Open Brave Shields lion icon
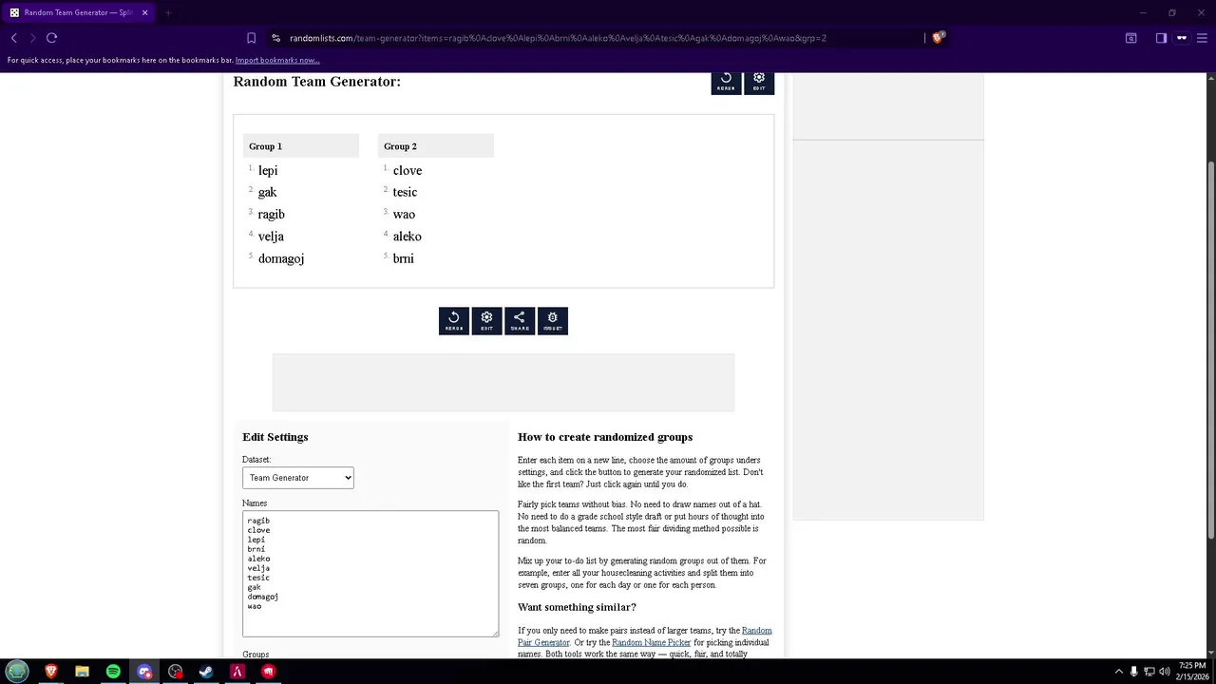Screen dimensions: 1216x684 (x=938, y=38)
